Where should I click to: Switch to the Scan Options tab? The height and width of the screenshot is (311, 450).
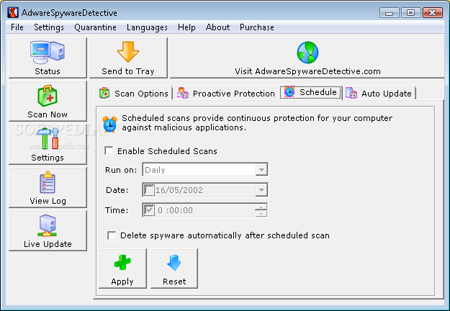pos(134,94)
